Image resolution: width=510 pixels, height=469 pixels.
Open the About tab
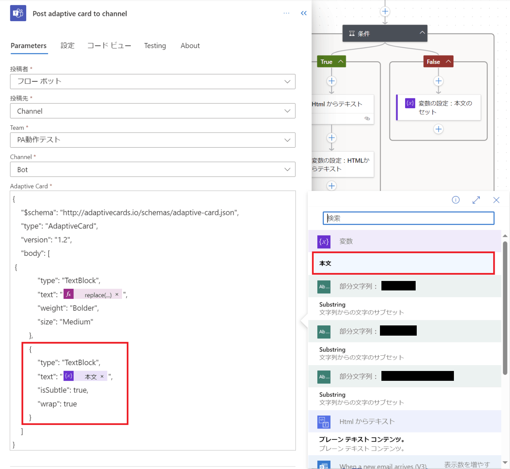(x=190, y=46)
